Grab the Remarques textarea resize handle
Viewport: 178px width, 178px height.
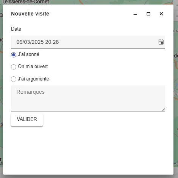163,110
